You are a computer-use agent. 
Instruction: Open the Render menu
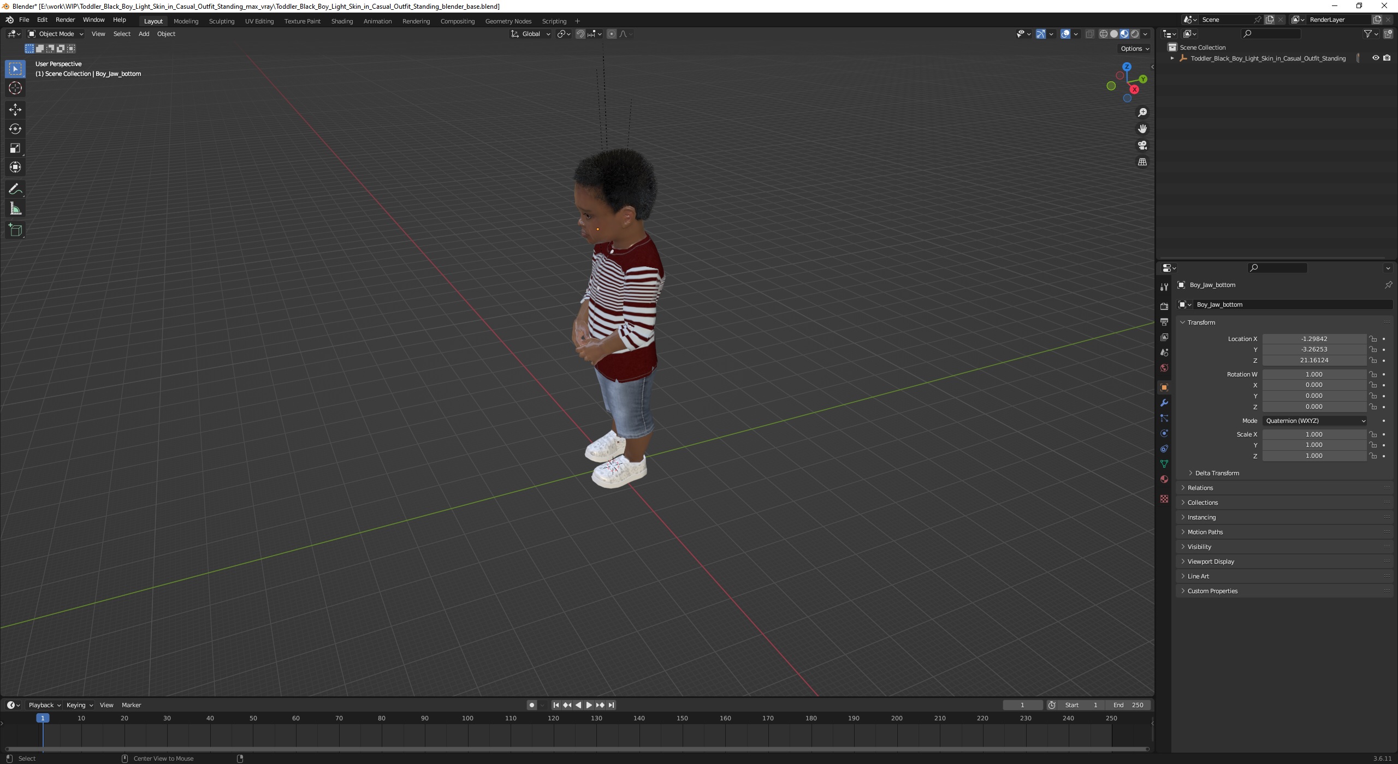coord(65,20)
